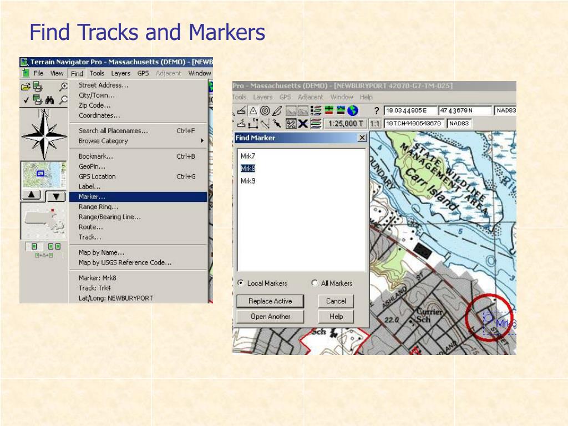Click the black X delete icon
The width and height of the screenshot is (568, 426).
point(303,124)
